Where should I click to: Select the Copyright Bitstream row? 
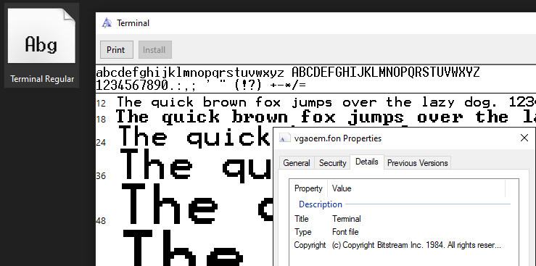404,245
